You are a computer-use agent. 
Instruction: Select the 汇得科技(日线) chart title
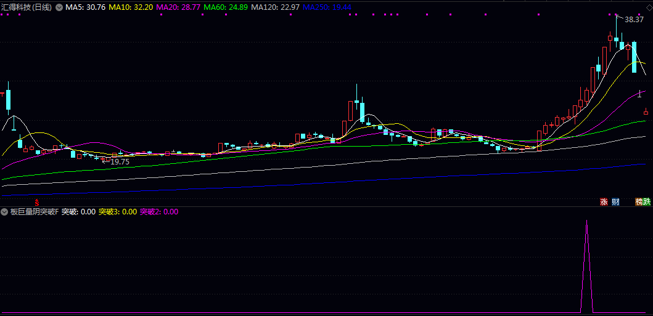click(27, 7)
